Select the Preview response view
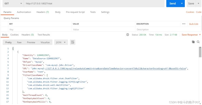 [31, 42]
